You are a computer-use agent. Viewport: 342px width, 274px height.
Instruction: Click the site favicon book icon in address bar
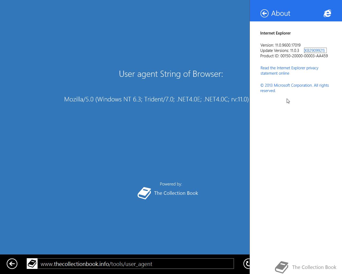[32, 264]
